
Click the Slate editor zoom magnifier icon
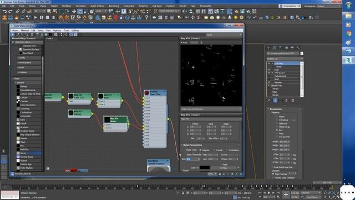224,174
